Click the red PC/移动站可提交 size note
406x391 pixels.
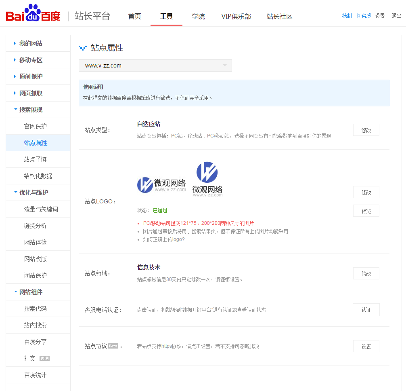point(198,223)
